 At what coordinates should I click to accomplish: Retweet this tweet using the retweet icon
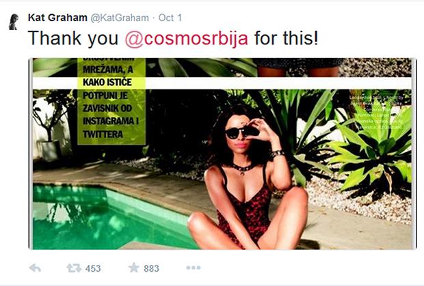[x=74, y=268]
